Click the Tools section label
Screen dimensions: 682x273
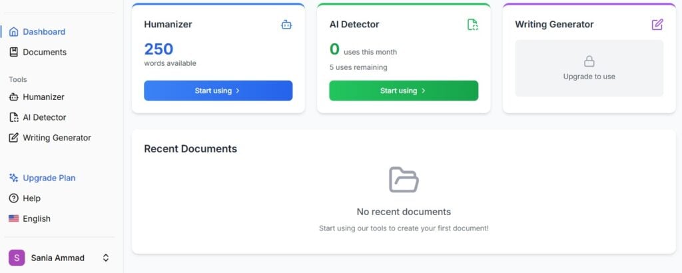[x=18, y=79]
